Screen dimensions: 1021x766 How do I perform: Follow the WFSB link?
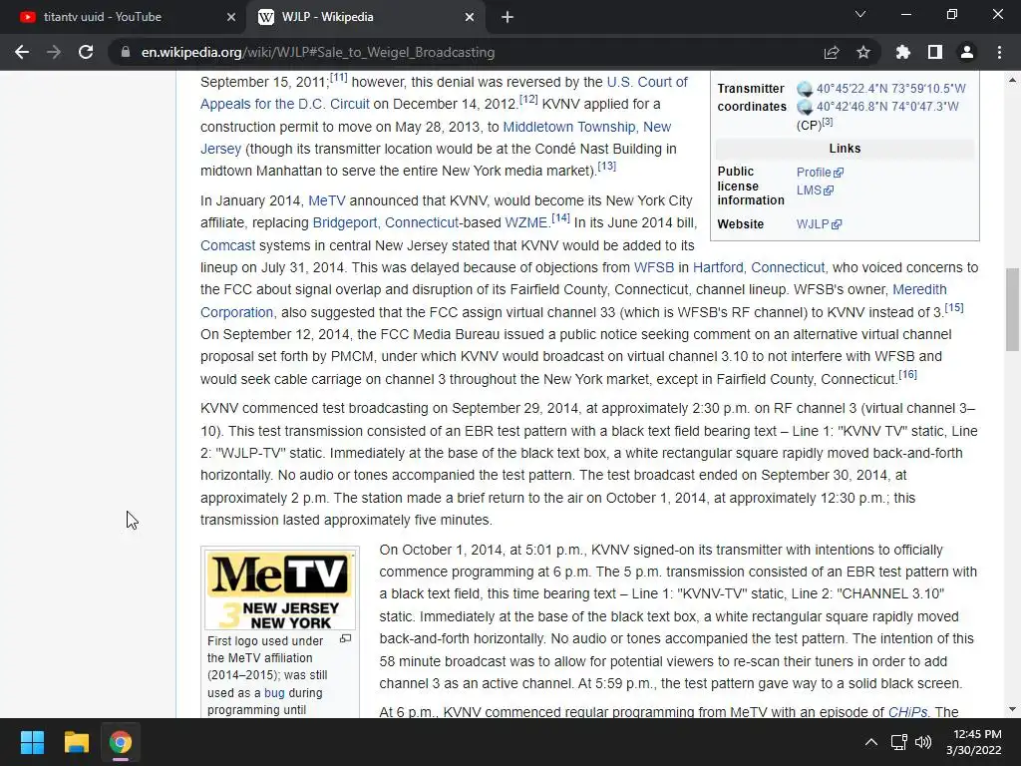pyautogui.click(x=654, y=267)
